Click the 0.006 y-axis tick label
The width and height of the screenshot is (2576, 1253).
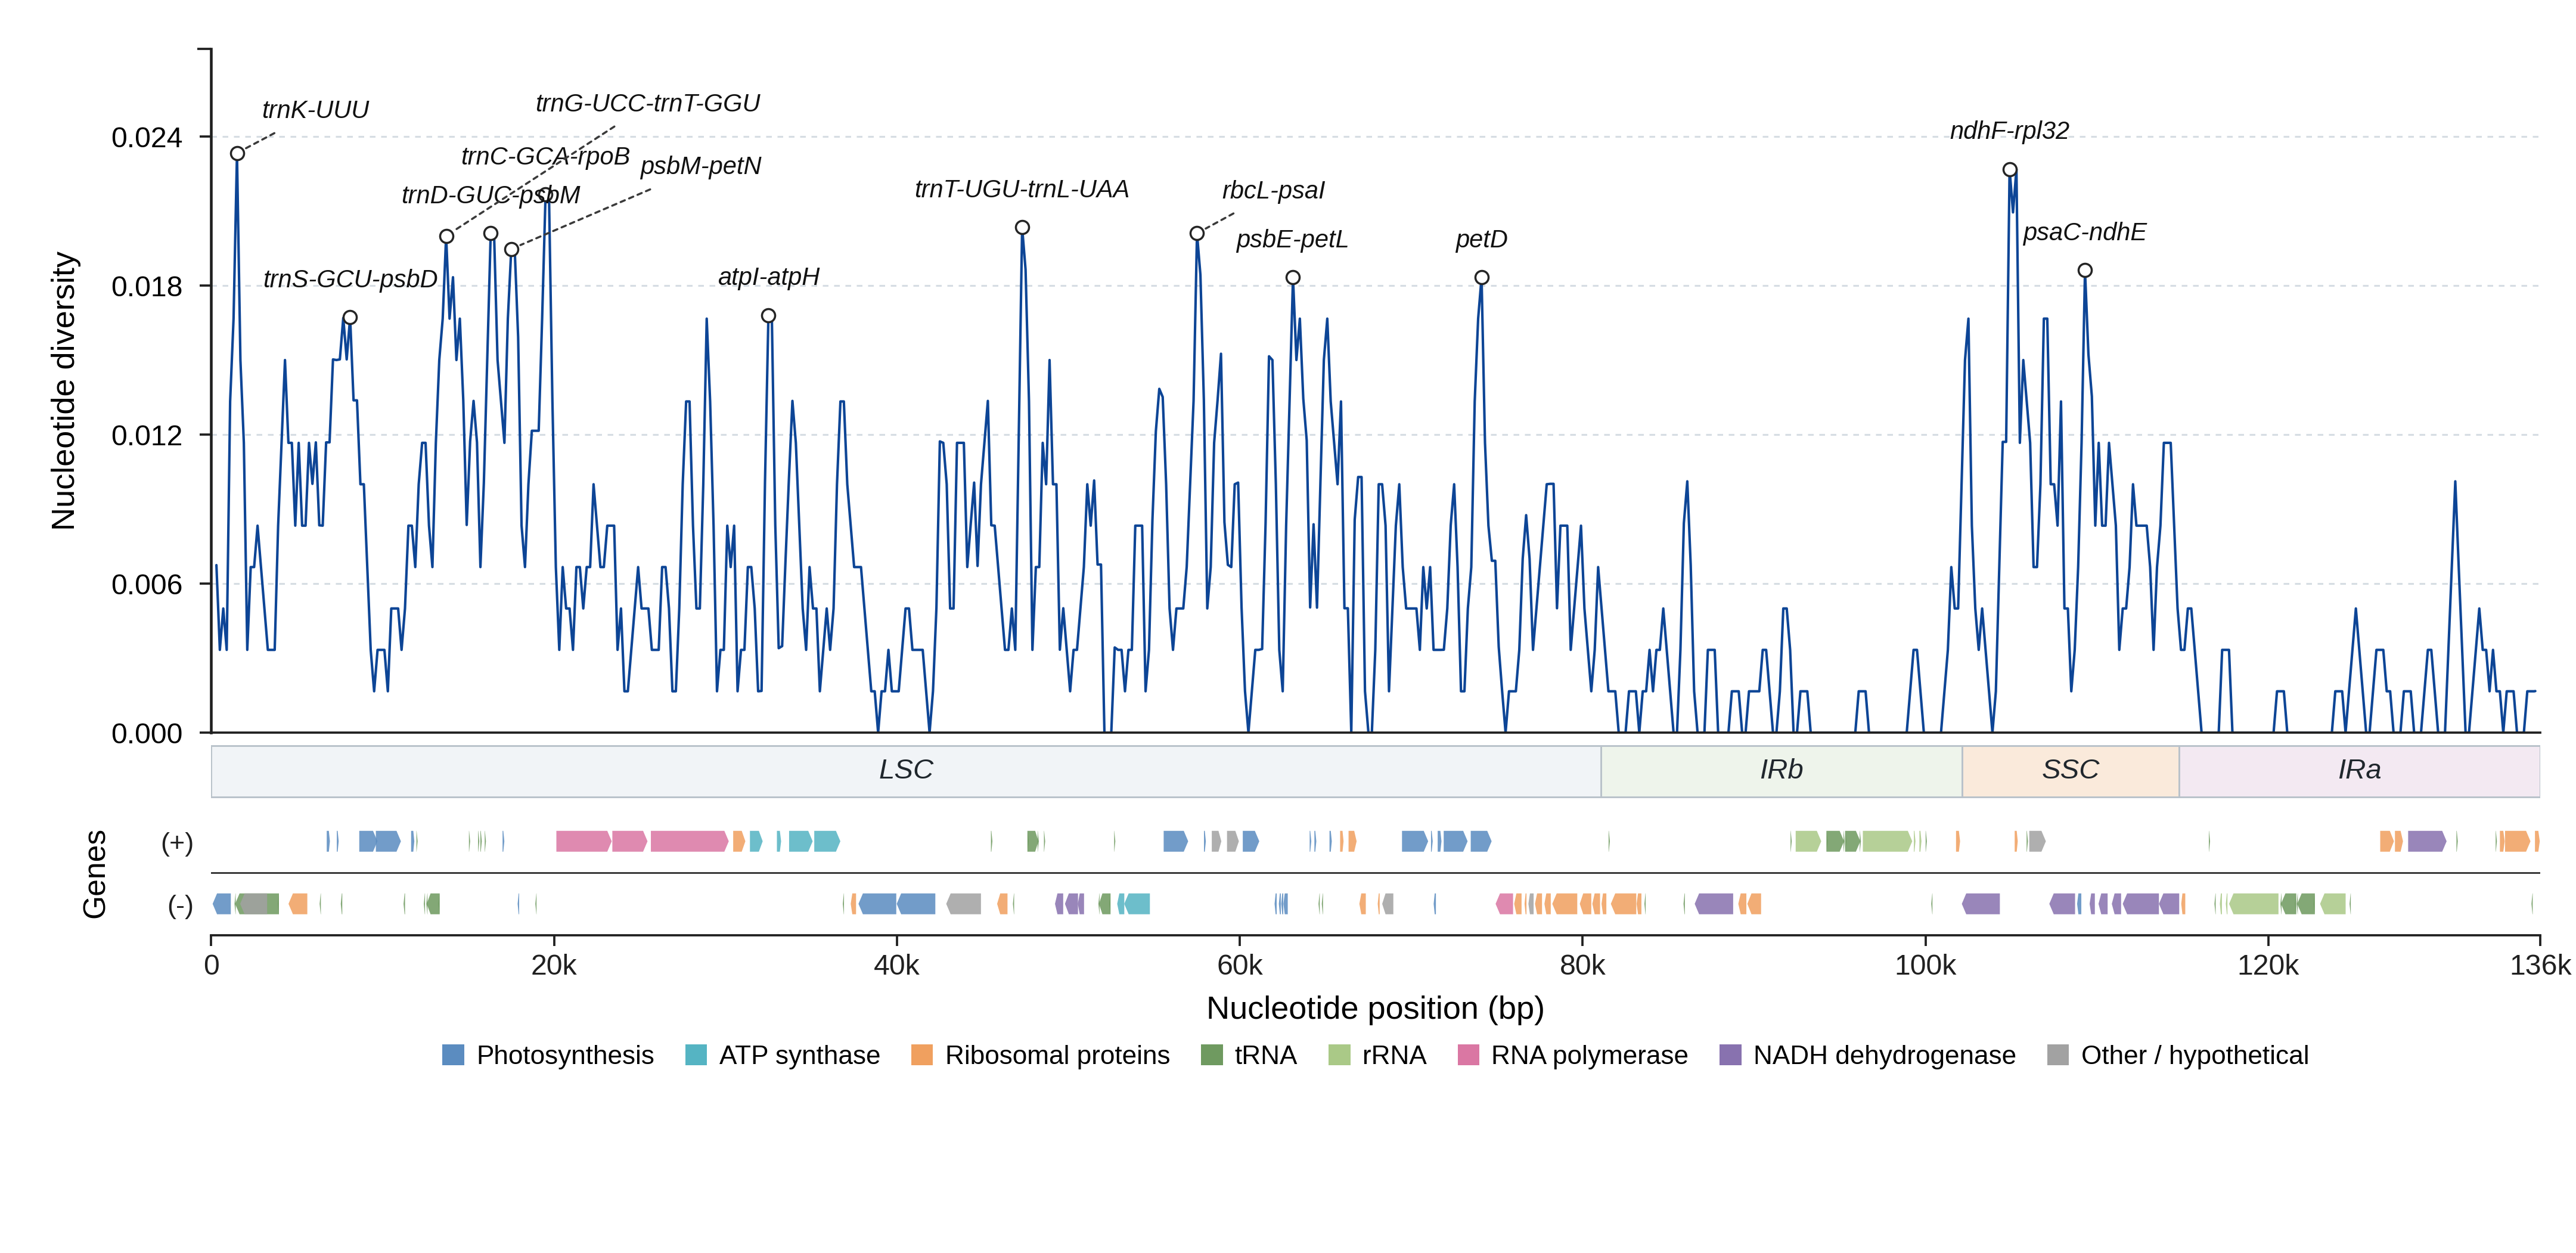(146, 585)
